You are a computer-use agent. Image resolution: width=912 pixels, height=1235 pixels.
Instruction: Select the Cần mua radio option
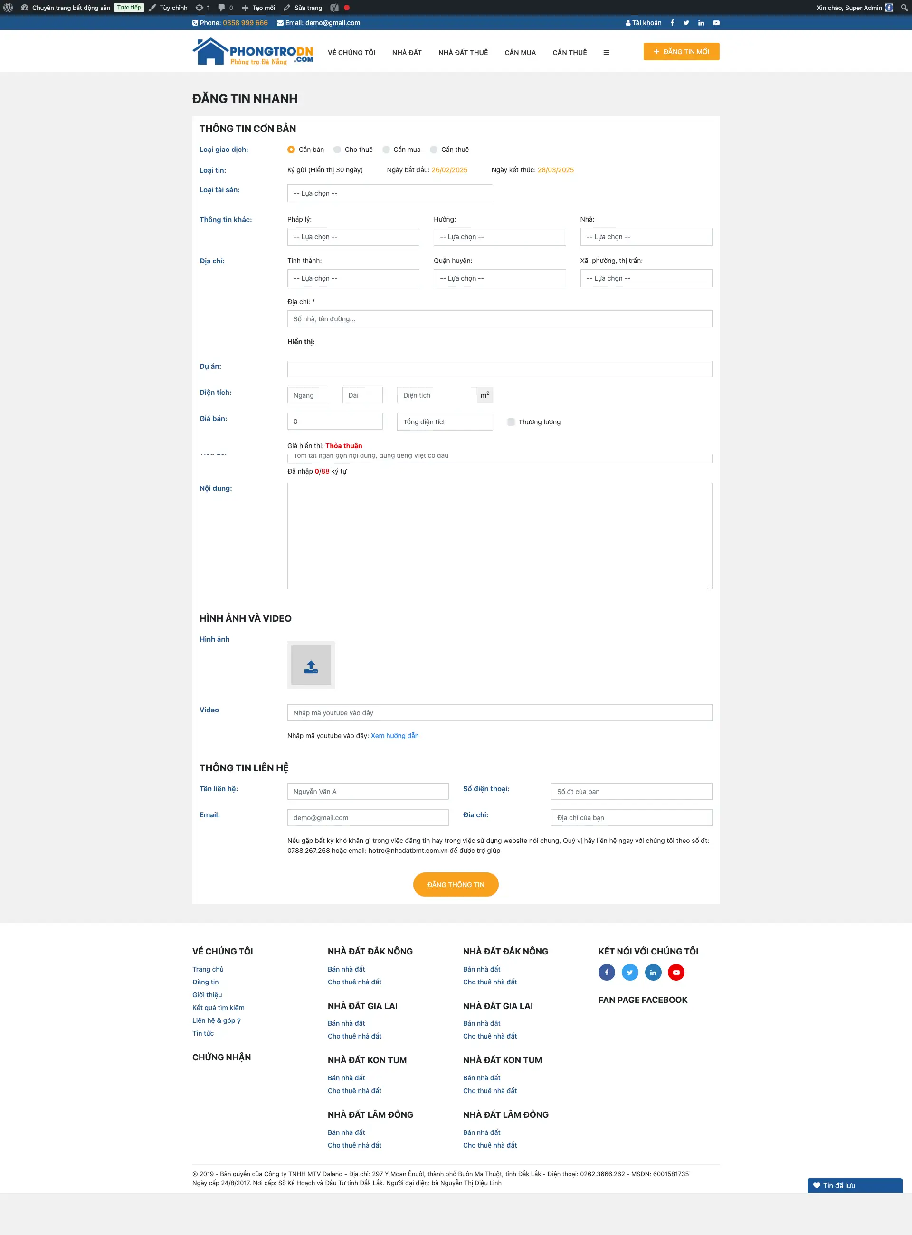(387, 150)
